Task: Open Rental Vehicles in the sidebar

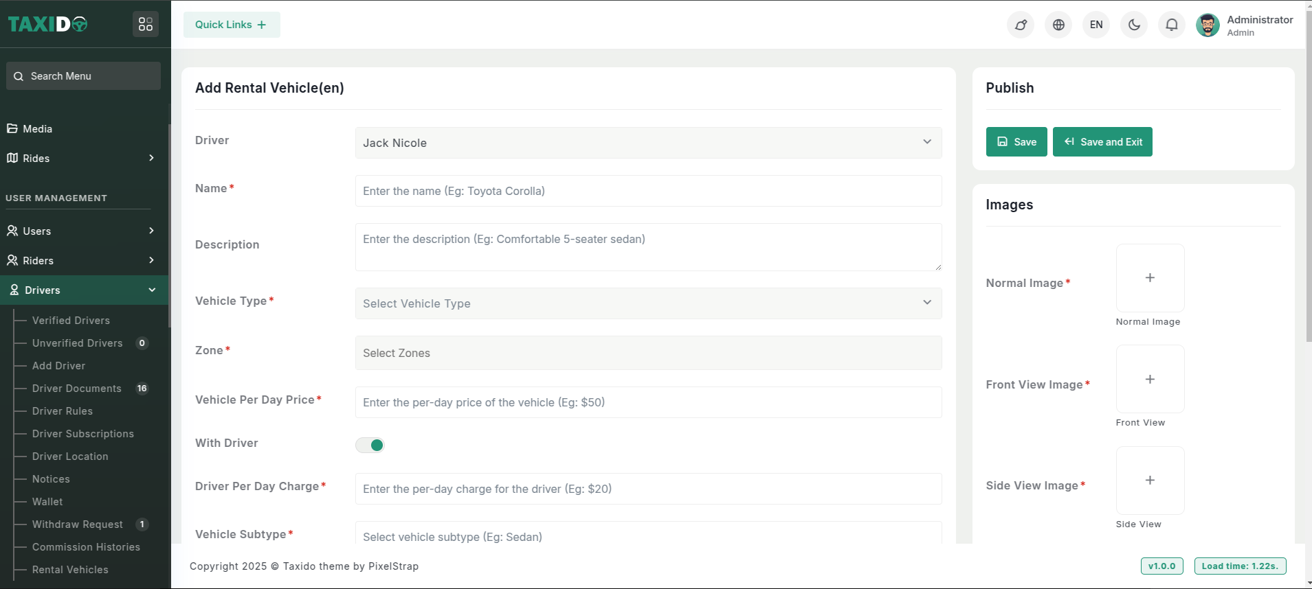Action: coord(70,570)
